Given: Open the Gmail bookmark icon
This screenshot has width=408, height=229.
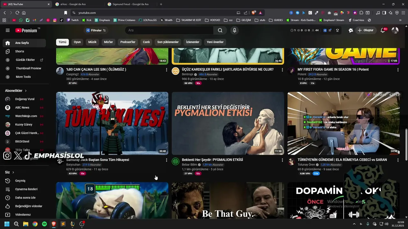Looking at the screenshot, I should pyautogui.click(x=34, y=20).
